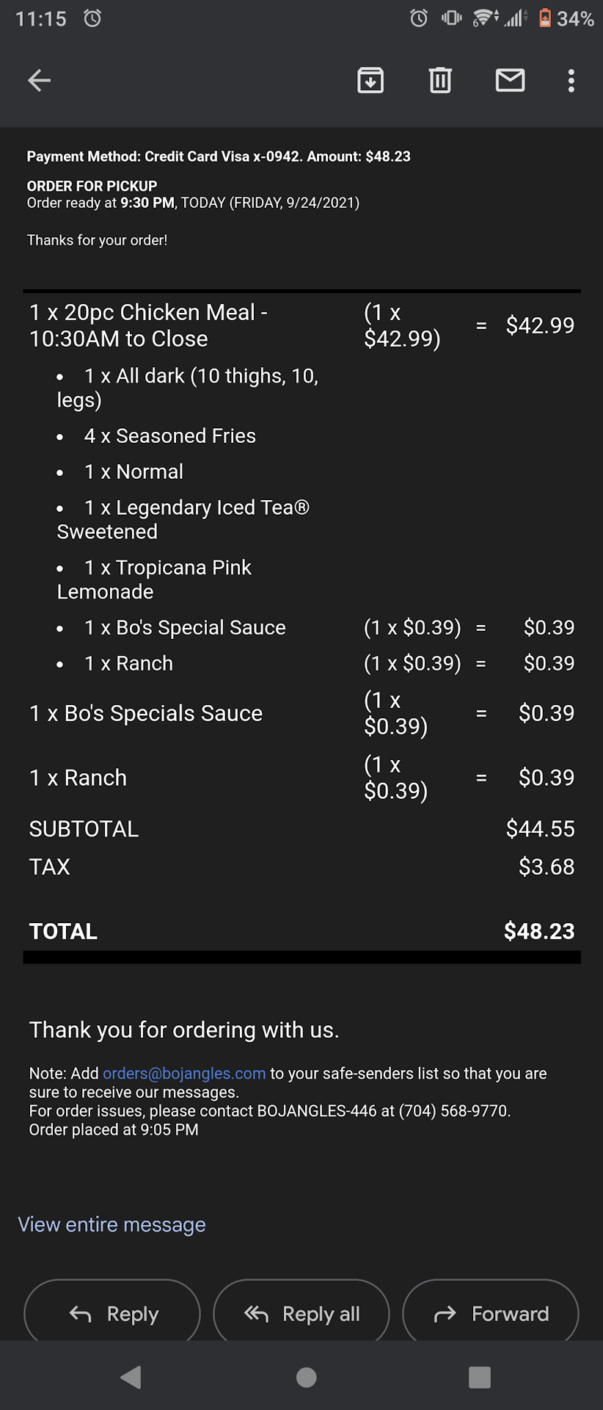Viewport: 603px width, 1410px height.
Task: Mark the email as unread
Action: (x=510, y=80)
